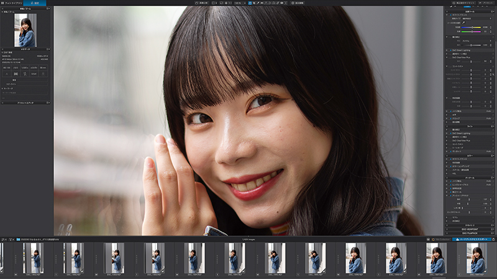The image size is (497, 279).
Task: Adjust the color temperature slider
Action: click(x=472, y=27)
